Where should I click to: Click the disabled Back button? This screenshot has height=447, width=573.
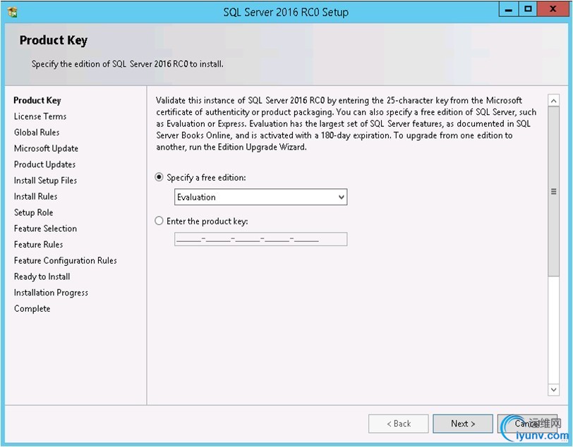[x=398, y=424]
